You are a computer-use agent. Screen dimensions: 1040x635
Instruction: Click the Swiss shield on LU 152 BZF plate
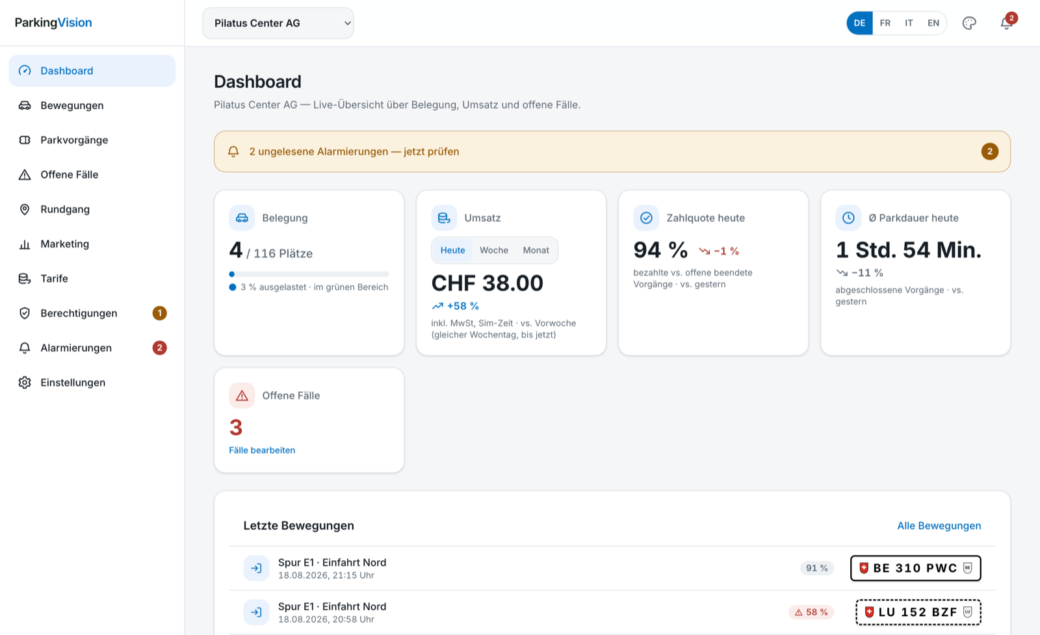tap(869, 612)
